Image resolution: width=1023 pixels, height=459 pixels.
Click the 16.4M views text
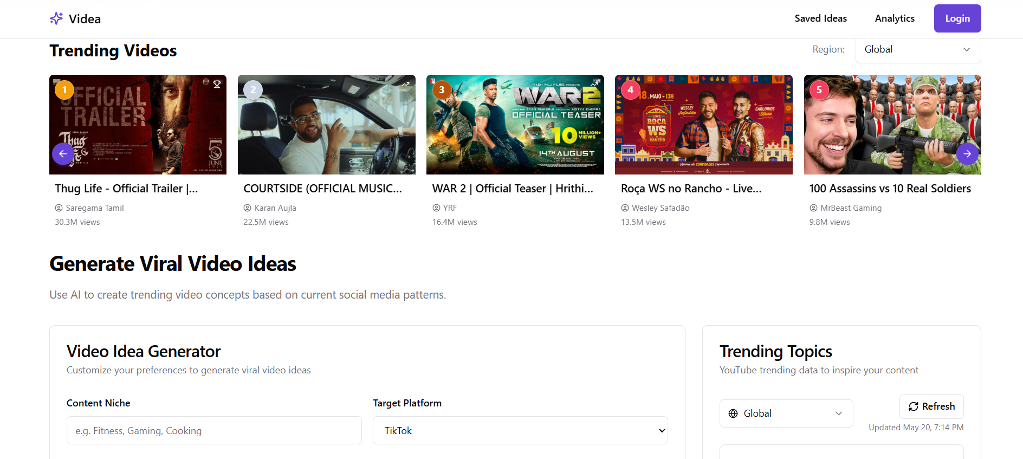(455, 222)
